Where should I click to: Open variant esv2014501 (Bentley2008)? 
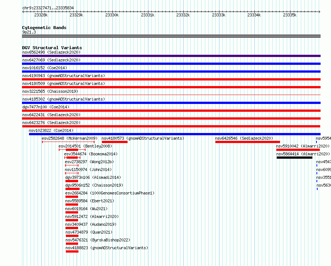[x=85, y=146]
